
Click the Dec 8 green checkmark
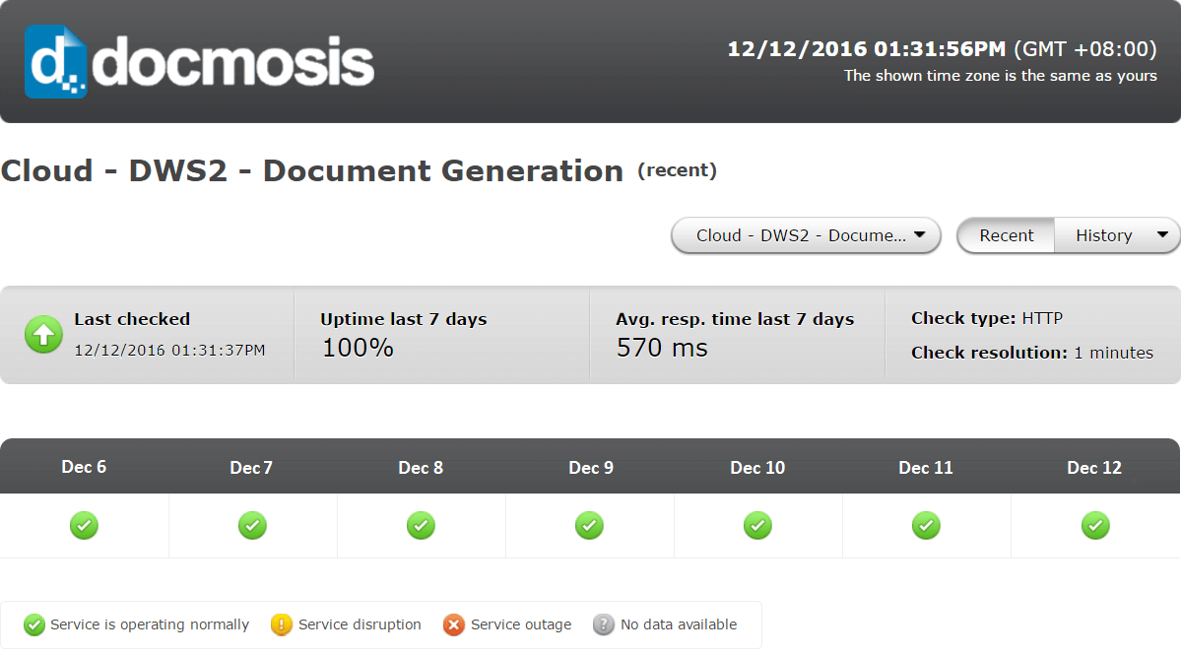(421, 525)
